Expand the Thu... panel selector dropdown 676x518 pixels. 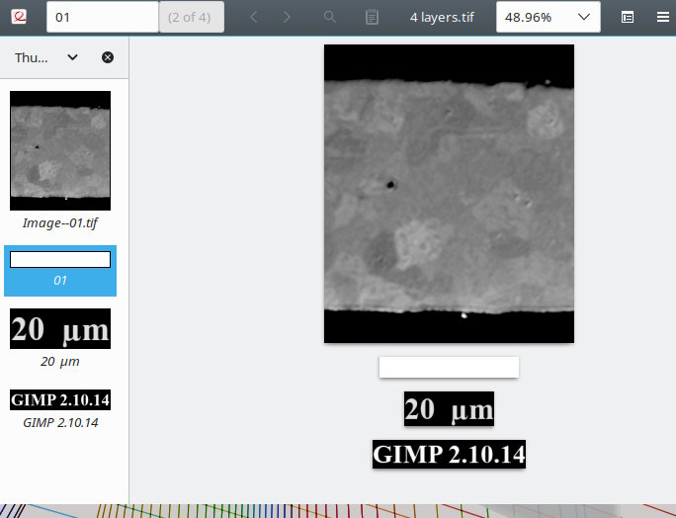45,57
